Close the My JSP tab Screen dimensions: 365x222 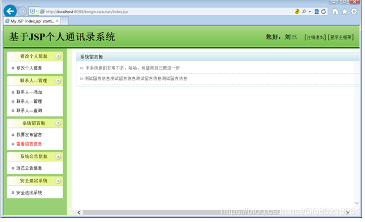pyautogui.click(x=57, y=21)
